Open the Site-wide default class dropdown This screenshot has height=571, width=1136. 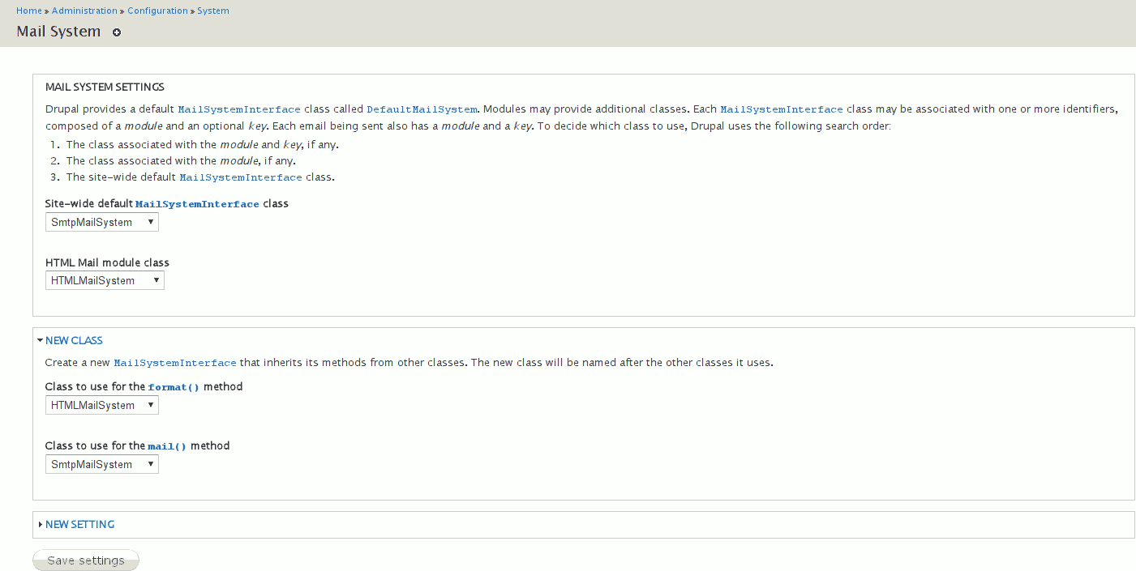coord(102,222)
